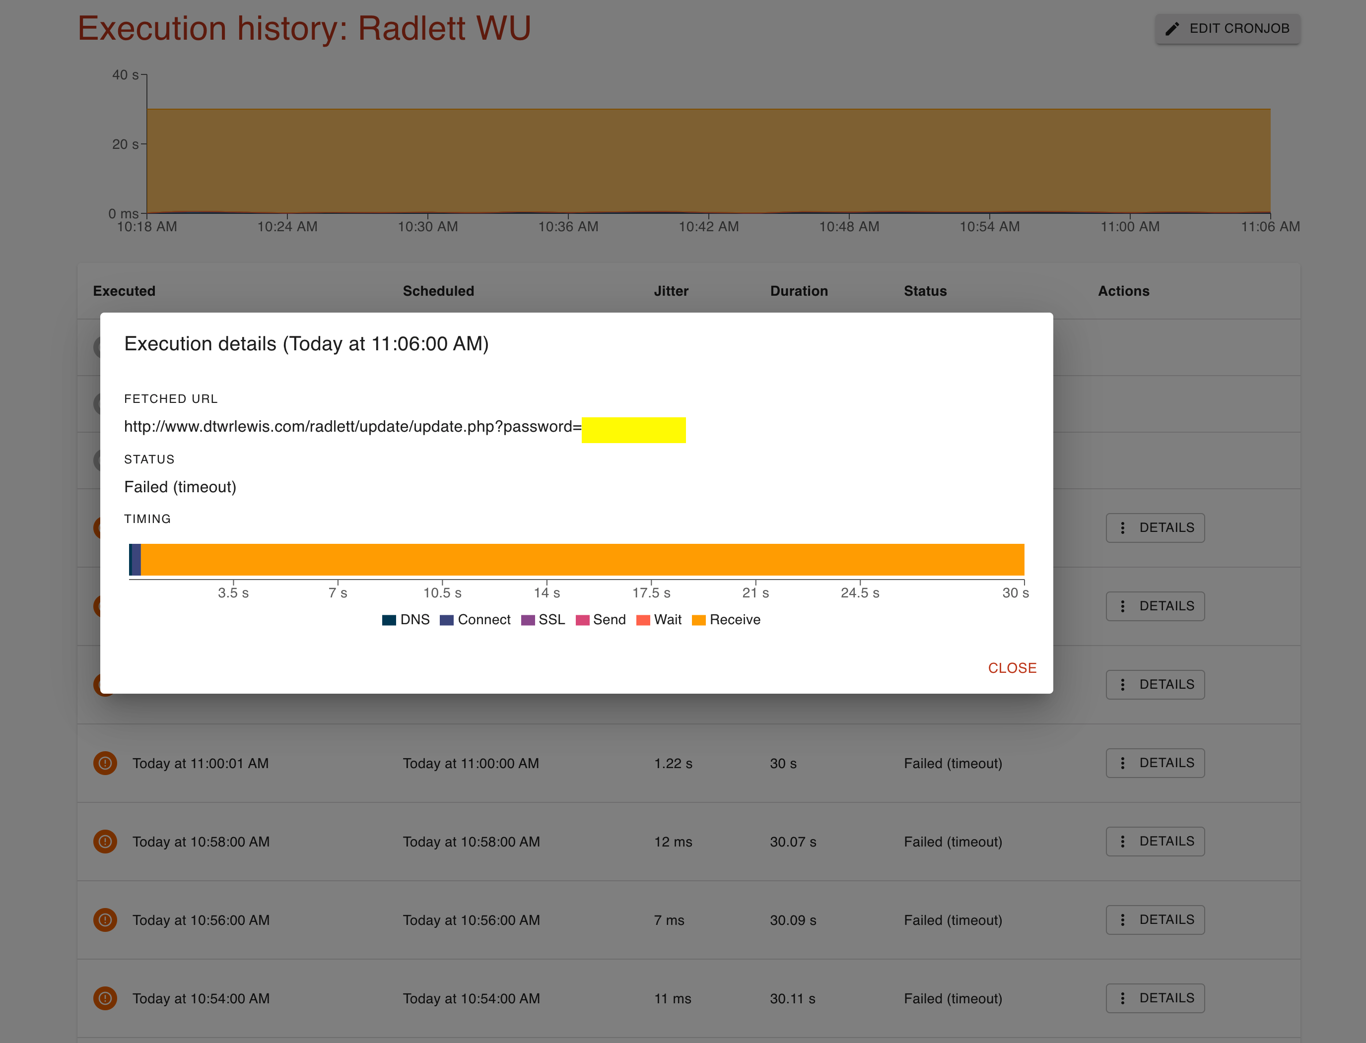The width and height of the screenshot is (1366, 1043).
Task: Click the Jitter column header
Action: click(671, 291)
